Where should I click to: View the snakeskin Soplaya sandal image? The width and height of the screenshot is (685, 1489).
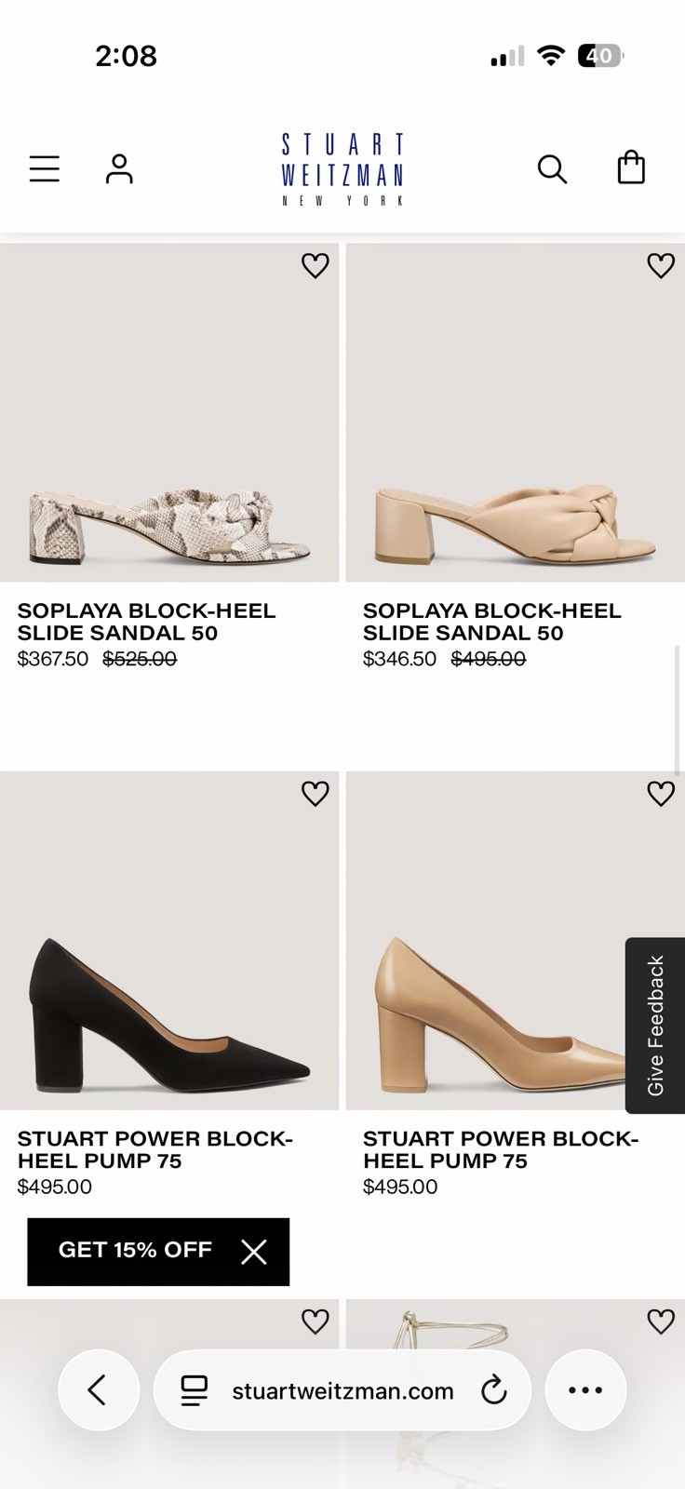tap(169, 413)
